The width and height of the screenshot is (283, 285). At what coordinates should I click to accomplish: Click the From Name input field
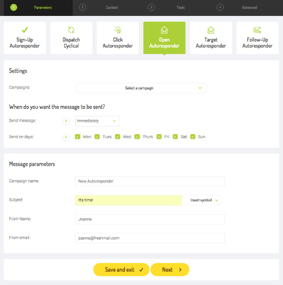[150, 219]
